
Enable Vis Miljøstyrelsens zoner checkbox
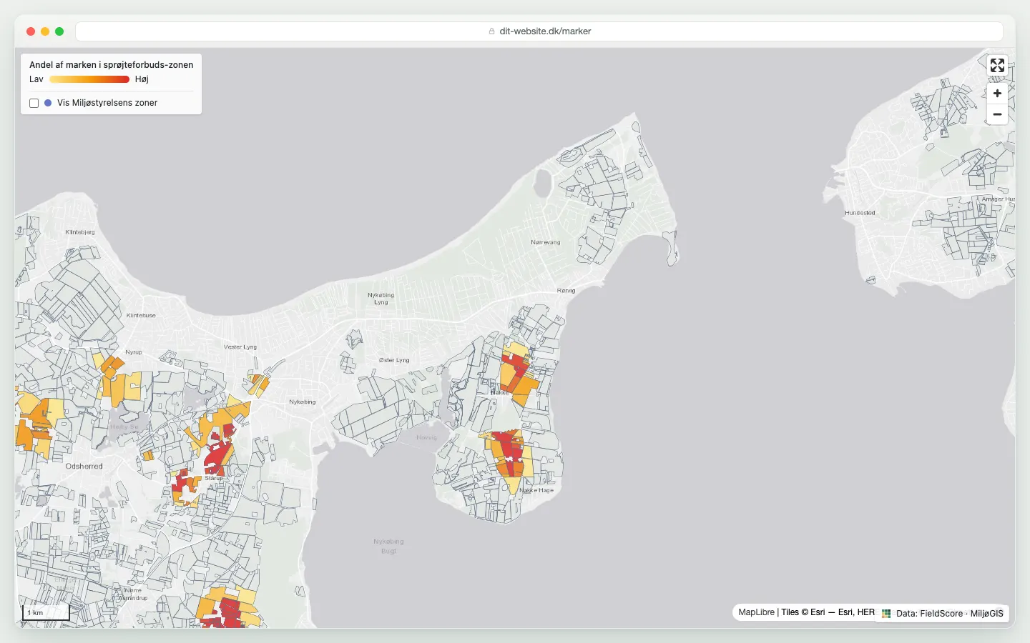coord(34,103)
